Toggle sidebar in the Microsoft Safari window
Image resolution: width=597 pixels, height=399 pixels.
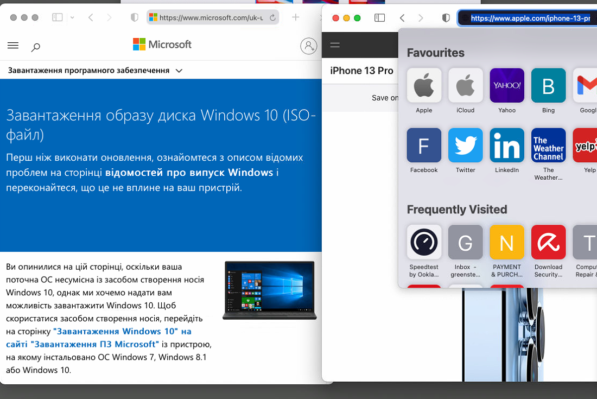(57, 17)
